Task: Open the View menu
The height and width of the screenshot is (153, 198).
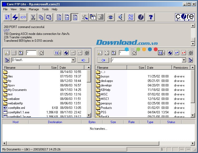Action: coord(13,9)
